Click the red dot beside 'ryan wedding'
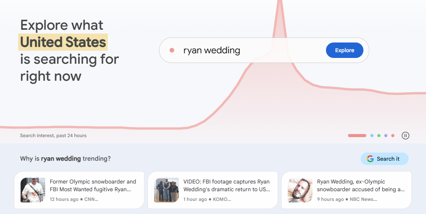The height and width of the screenshot is (214, 426). point(172,50)
